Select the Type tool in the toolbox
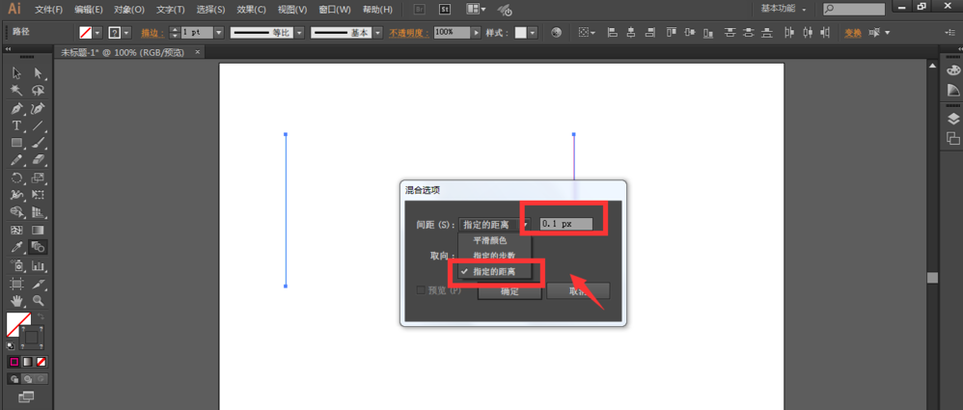 coord(16,126)
